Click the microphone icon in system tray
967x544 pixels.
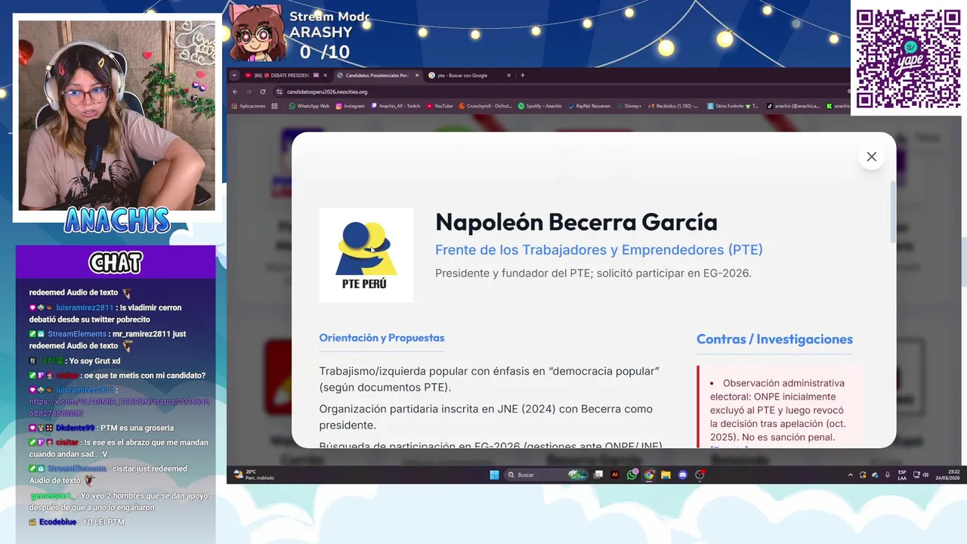[887, 474]
